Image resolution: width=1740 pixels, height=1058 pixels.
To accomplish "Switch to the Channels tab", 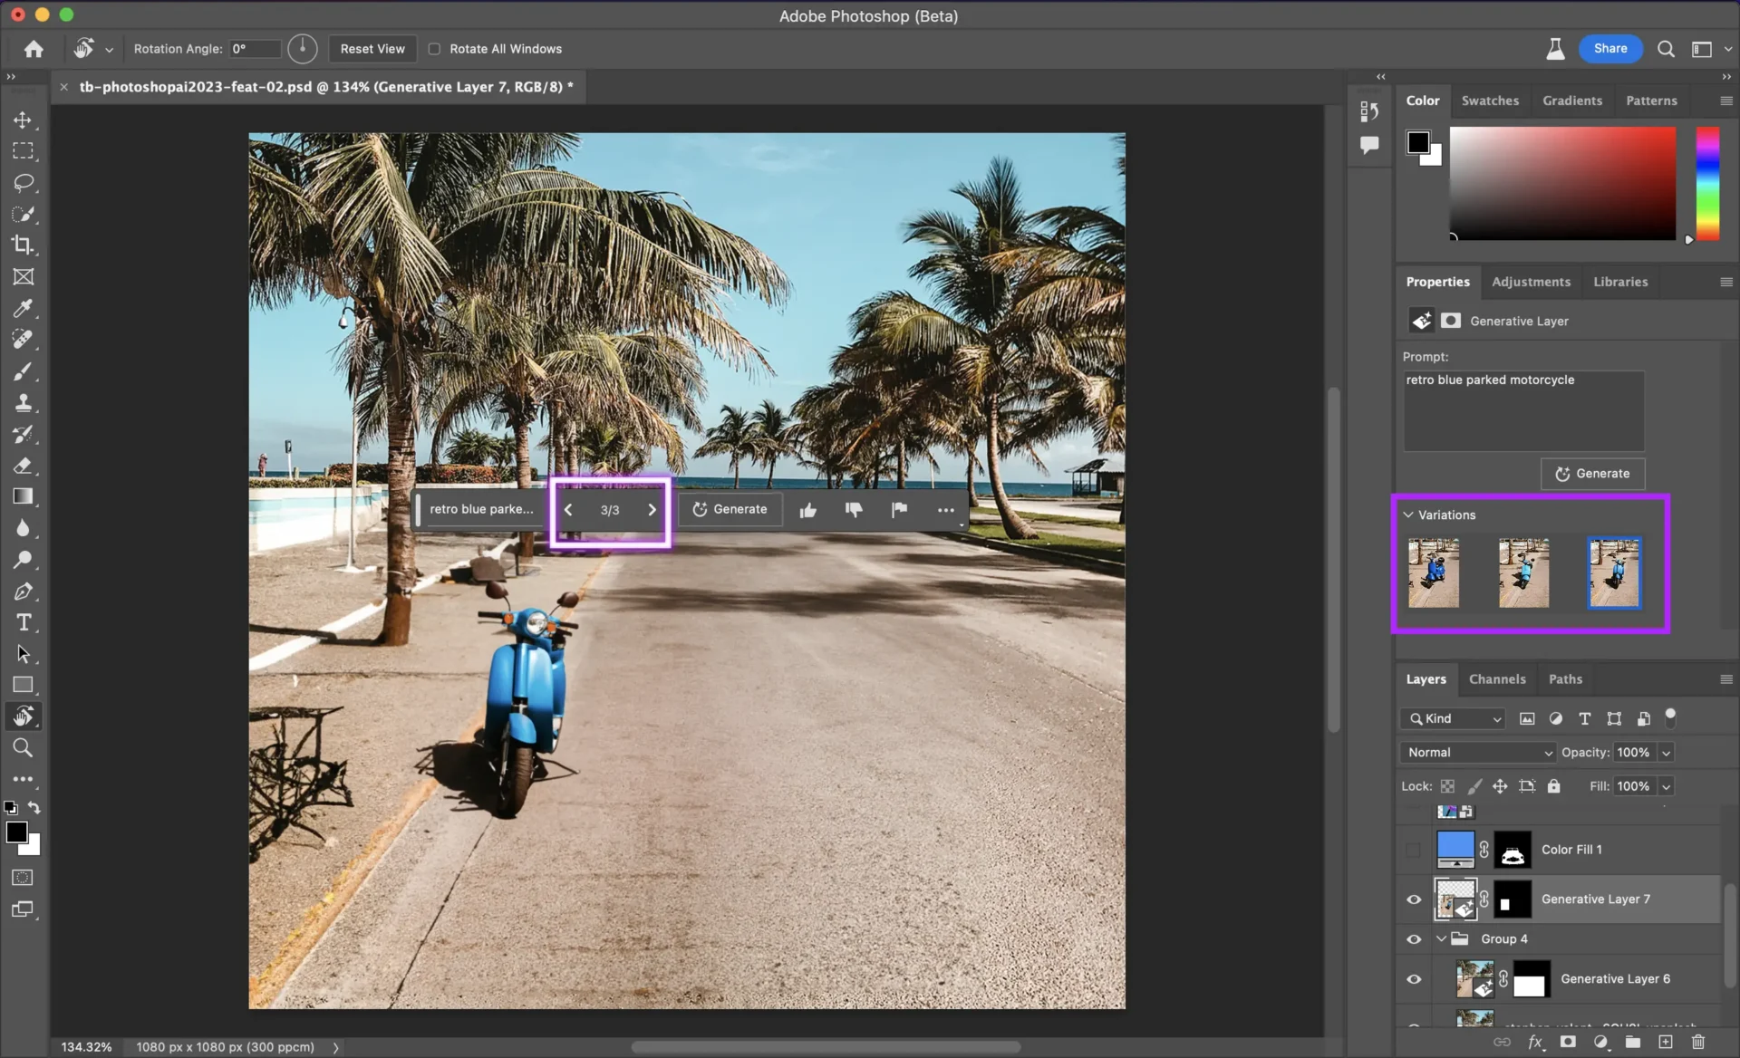I will coord(1498,678).
